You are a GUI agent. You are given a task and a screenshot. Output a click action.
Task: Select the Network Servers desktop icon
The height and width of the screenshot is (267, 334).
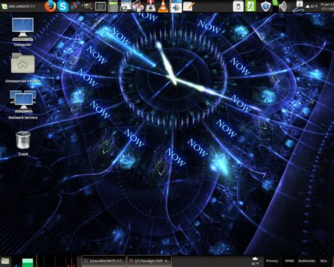pyautogui.click(x=23, y=105)
